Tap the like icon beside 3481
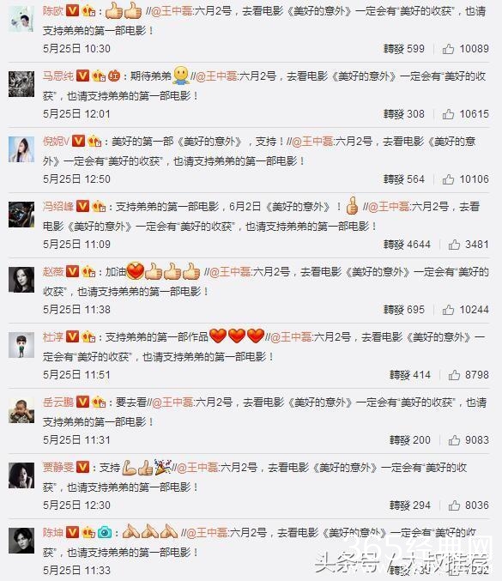The image size is (502, 581). 454,245
